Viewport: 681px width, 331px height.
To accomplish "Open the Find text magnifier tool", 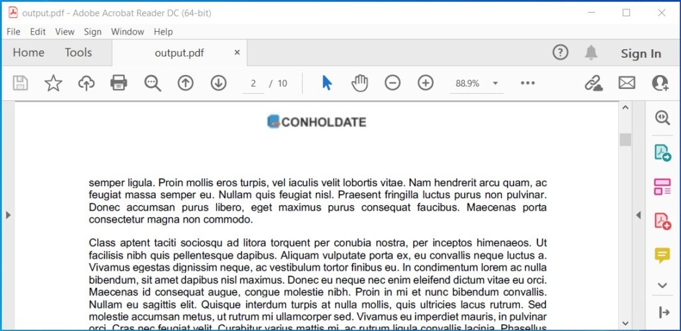I will [x=153, y=83].
